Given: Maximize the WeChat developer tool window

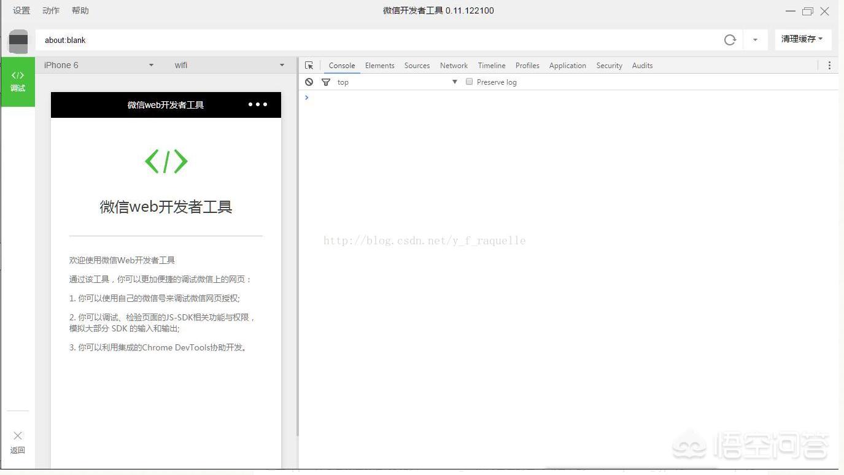Looking at the screenshot, I should pyautogui.click(x=808, y=11).
